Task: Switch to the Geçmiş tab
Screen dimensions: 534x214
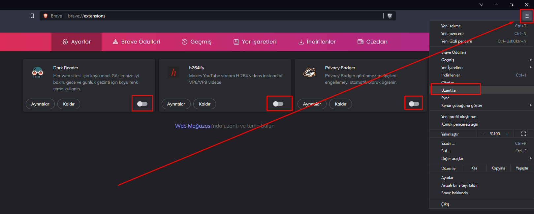Action: (x=197, y=42)
